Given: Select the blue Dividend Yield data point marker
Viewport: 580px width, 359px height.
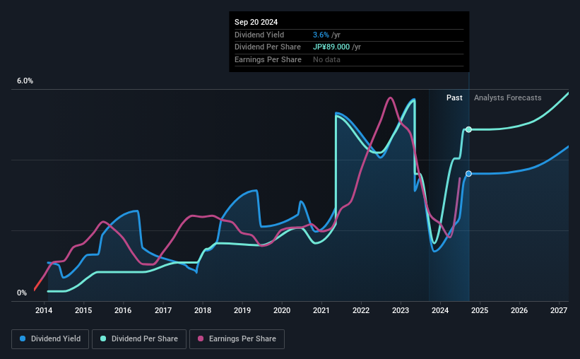Looking at the screenshot, I should 468,174.
